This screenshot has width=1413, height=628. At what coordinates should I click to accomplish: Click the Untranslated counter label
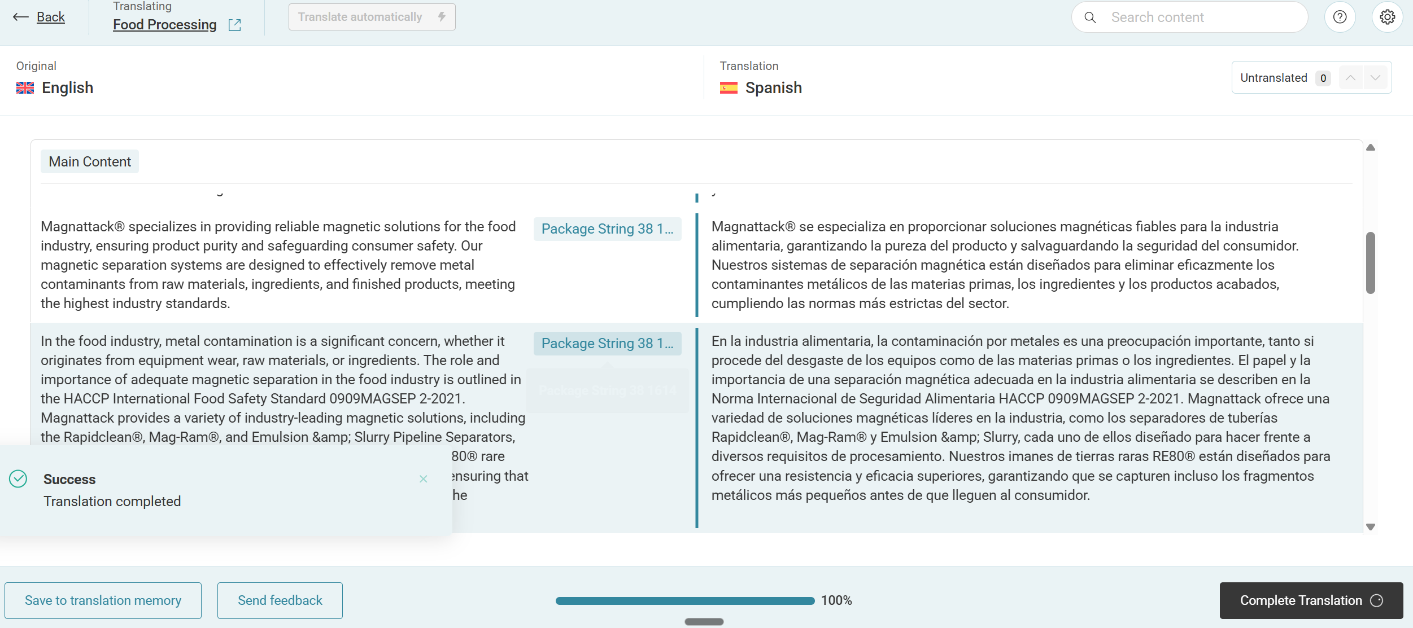coord(1274,78)
